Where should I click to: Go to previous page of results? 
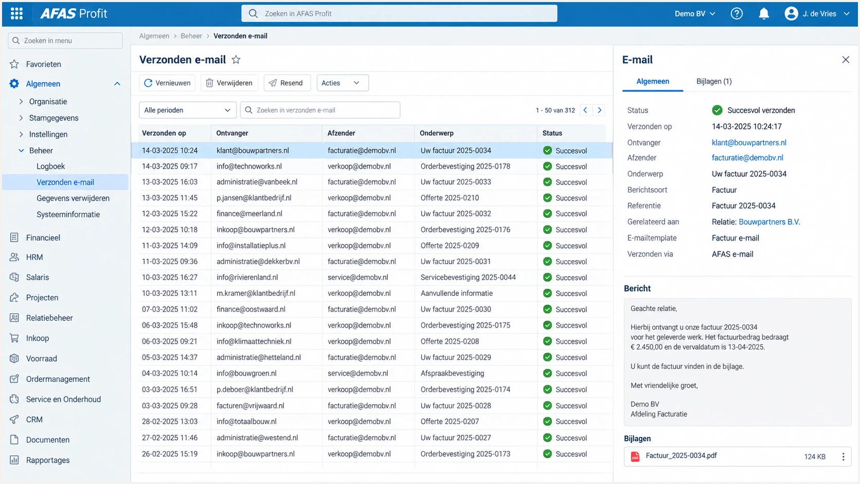585,110
